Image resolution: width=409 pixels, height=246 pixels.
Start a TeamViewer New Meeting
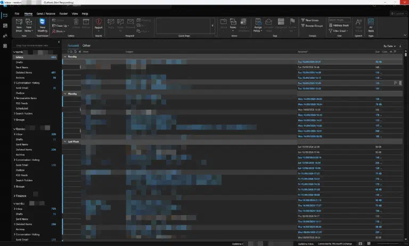[42, 25]
